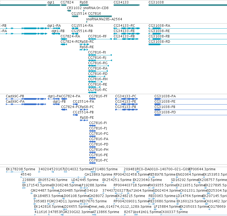Viewport: 227px width, 216px height.
Task: Click the CG34133 gene span bar
Action: pos(127,5)
